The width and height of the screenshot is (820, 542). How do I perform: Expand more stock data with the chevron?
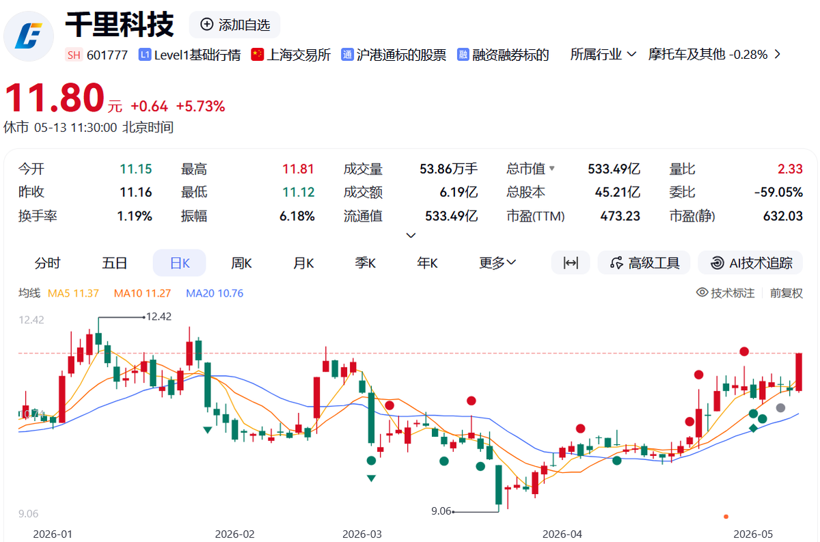(x=411, y=235)
